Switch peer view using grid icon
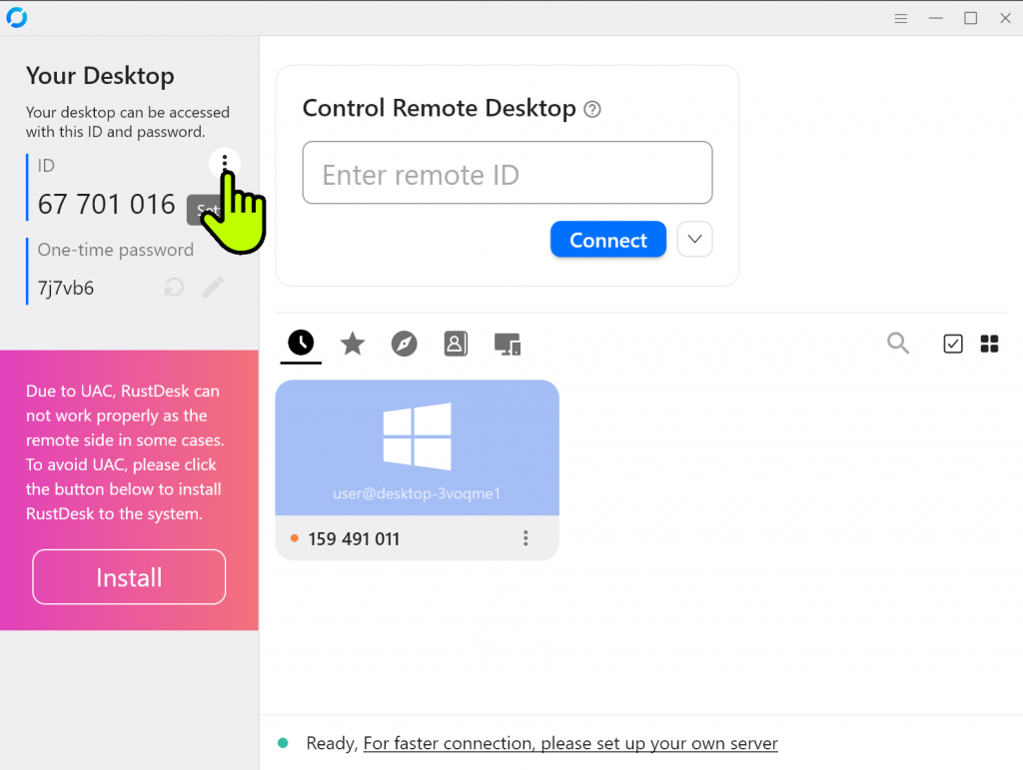1023x770 pixels. point(989,344)
